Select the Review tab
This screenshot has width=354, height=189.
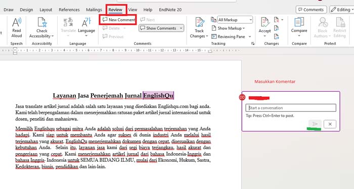coord(115,10)
